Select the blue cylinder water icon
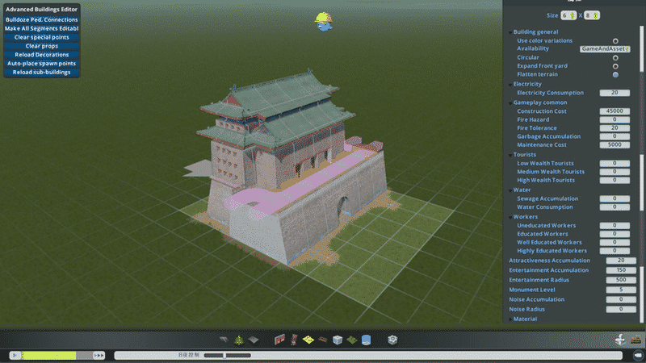This screenshot has width=646, height=363. (366, 340)
